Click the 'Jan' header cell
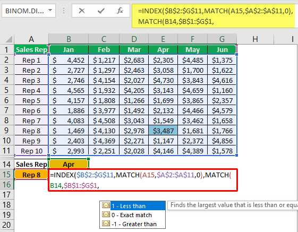298x232 pixels. coord(69,49)
